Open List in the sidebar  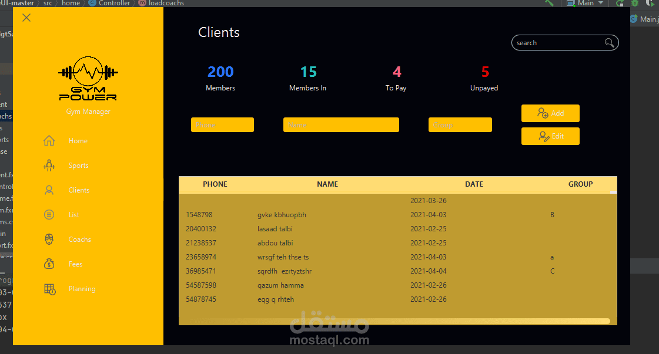click(74, 215)
